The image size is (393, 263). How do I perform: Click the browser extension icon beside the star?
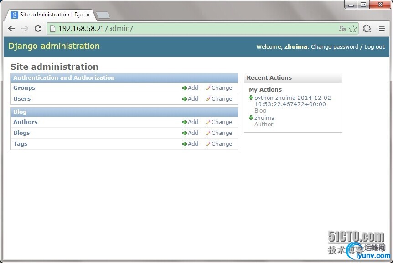[x=367, y=29]
